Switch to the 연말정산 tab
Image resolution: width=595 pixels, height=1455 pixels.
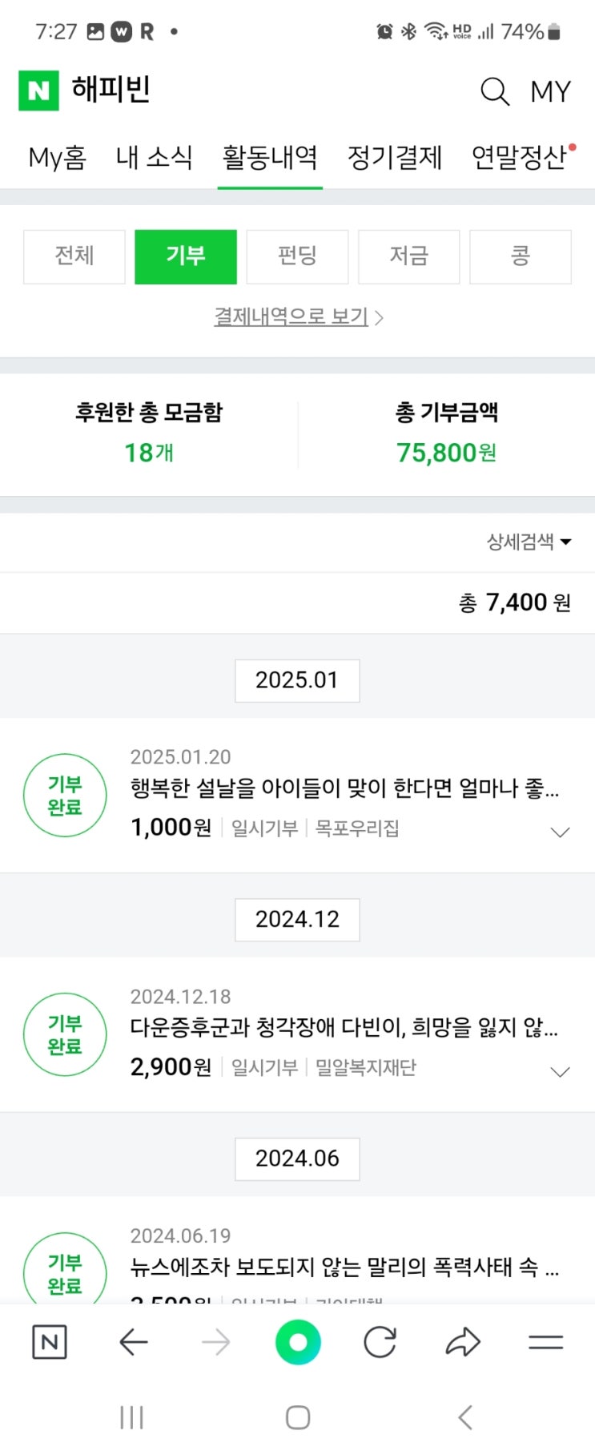pos(519,157)
